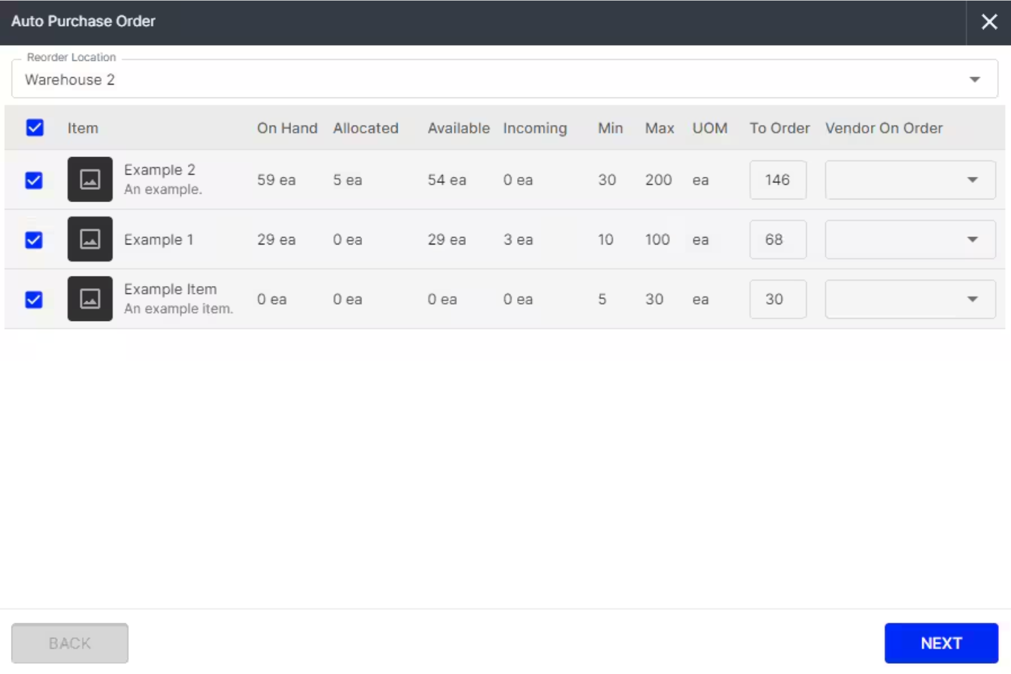Click the Example Item name label
The image size is (1011, 674).
pos(170,289)
